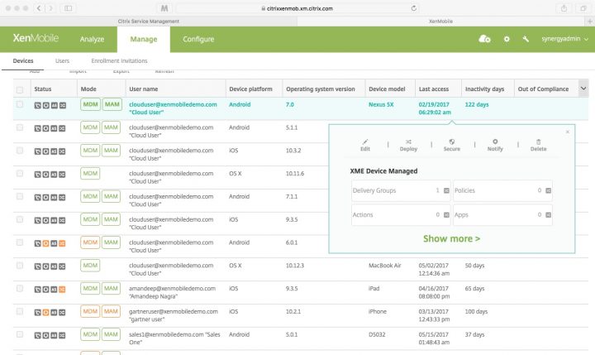Image resolution: width=595 pixels, height=355 pixels.
Task: Open the Configure tab
Action: pos(198,39)
